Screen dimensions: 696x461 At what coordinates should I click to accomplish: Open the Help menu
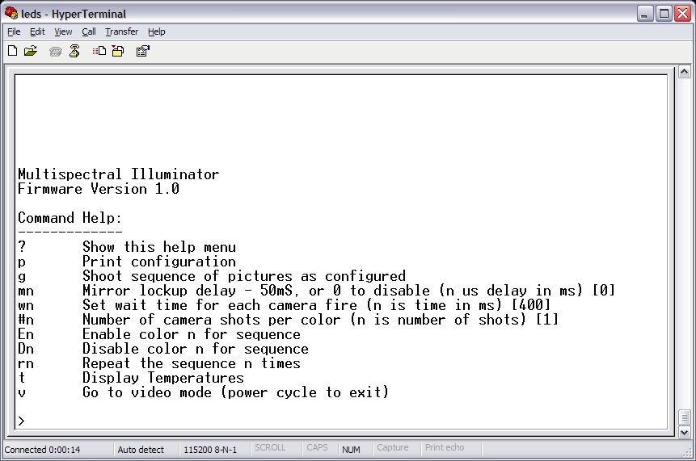(157, 31)
